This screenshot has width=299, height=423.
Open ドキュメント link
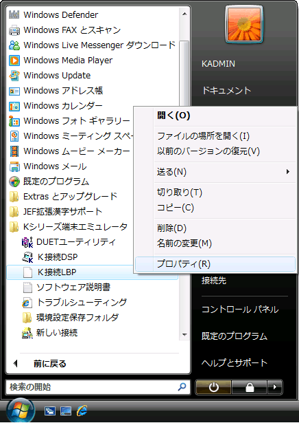226,90
